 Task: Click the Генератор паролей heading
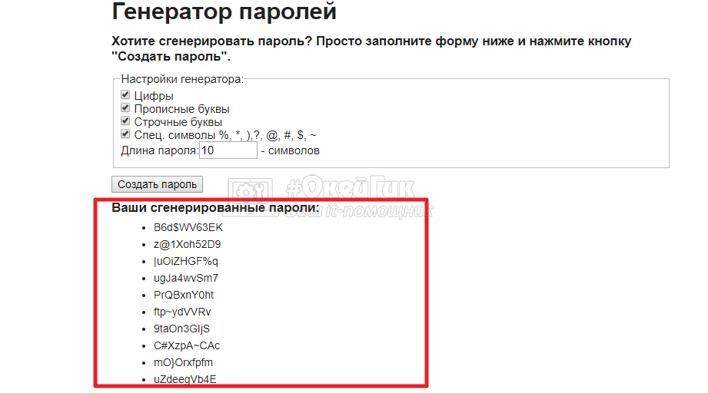(x=224, y=12)
